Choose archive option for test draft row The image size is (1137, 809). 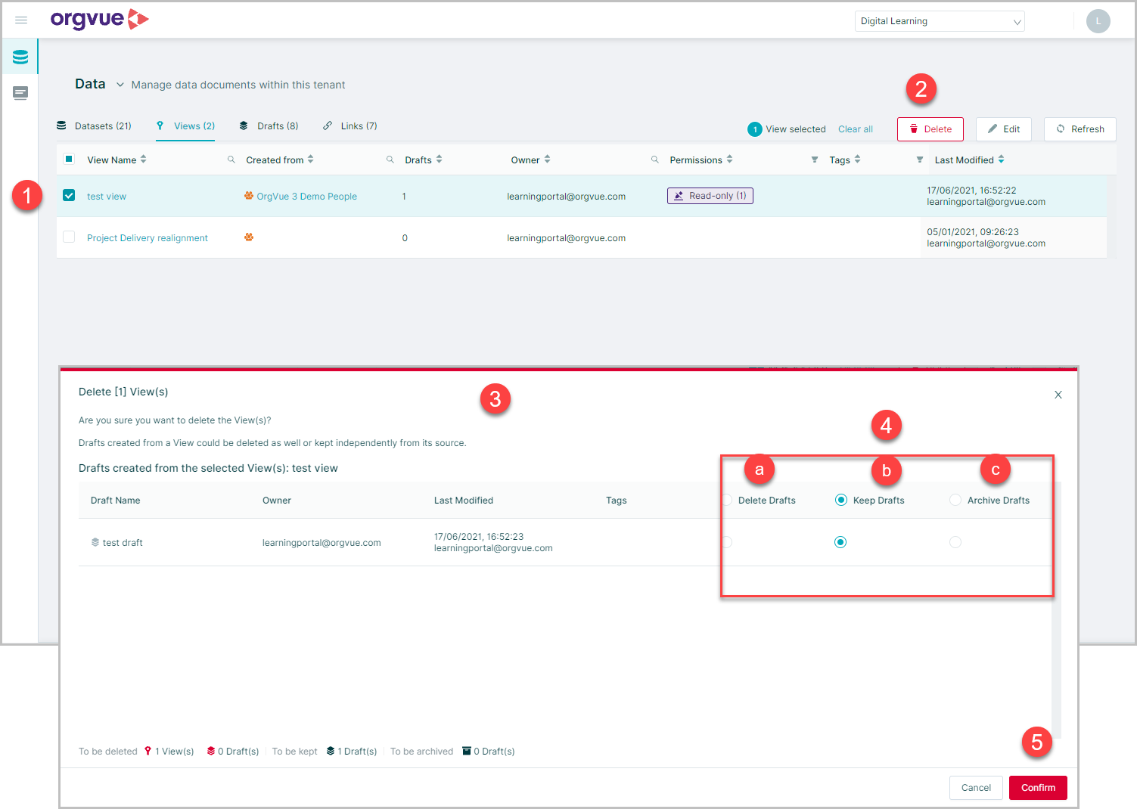pyautogui.click(x=955, y=542)
